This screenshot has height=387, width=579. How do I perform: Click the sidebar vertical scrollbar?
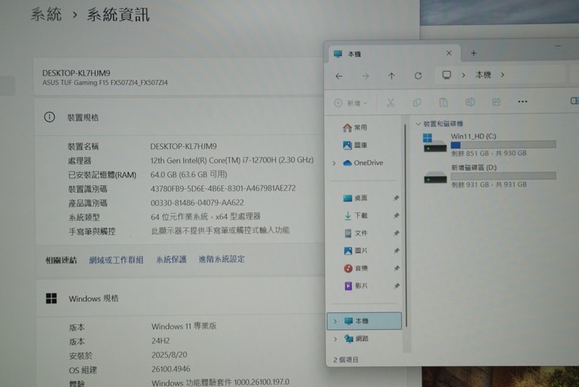(406, 225)
